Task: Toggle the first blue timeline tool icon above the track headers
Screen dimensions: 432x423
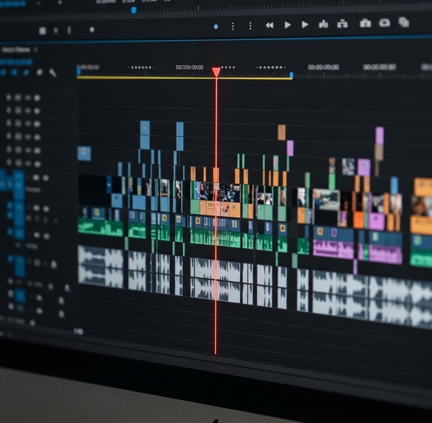Action: 3,72
